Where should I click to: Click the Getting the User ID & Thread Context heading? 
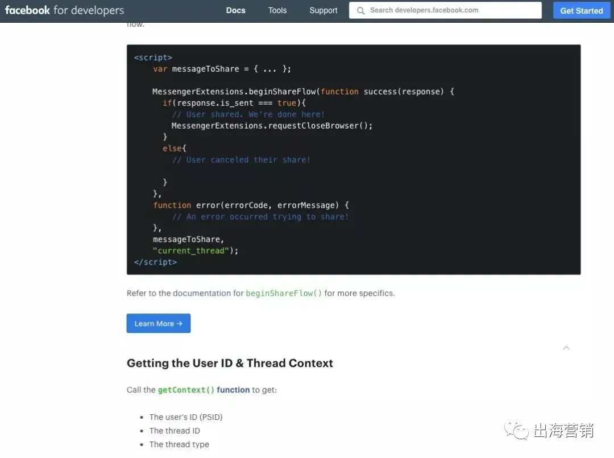pos(230,363)
